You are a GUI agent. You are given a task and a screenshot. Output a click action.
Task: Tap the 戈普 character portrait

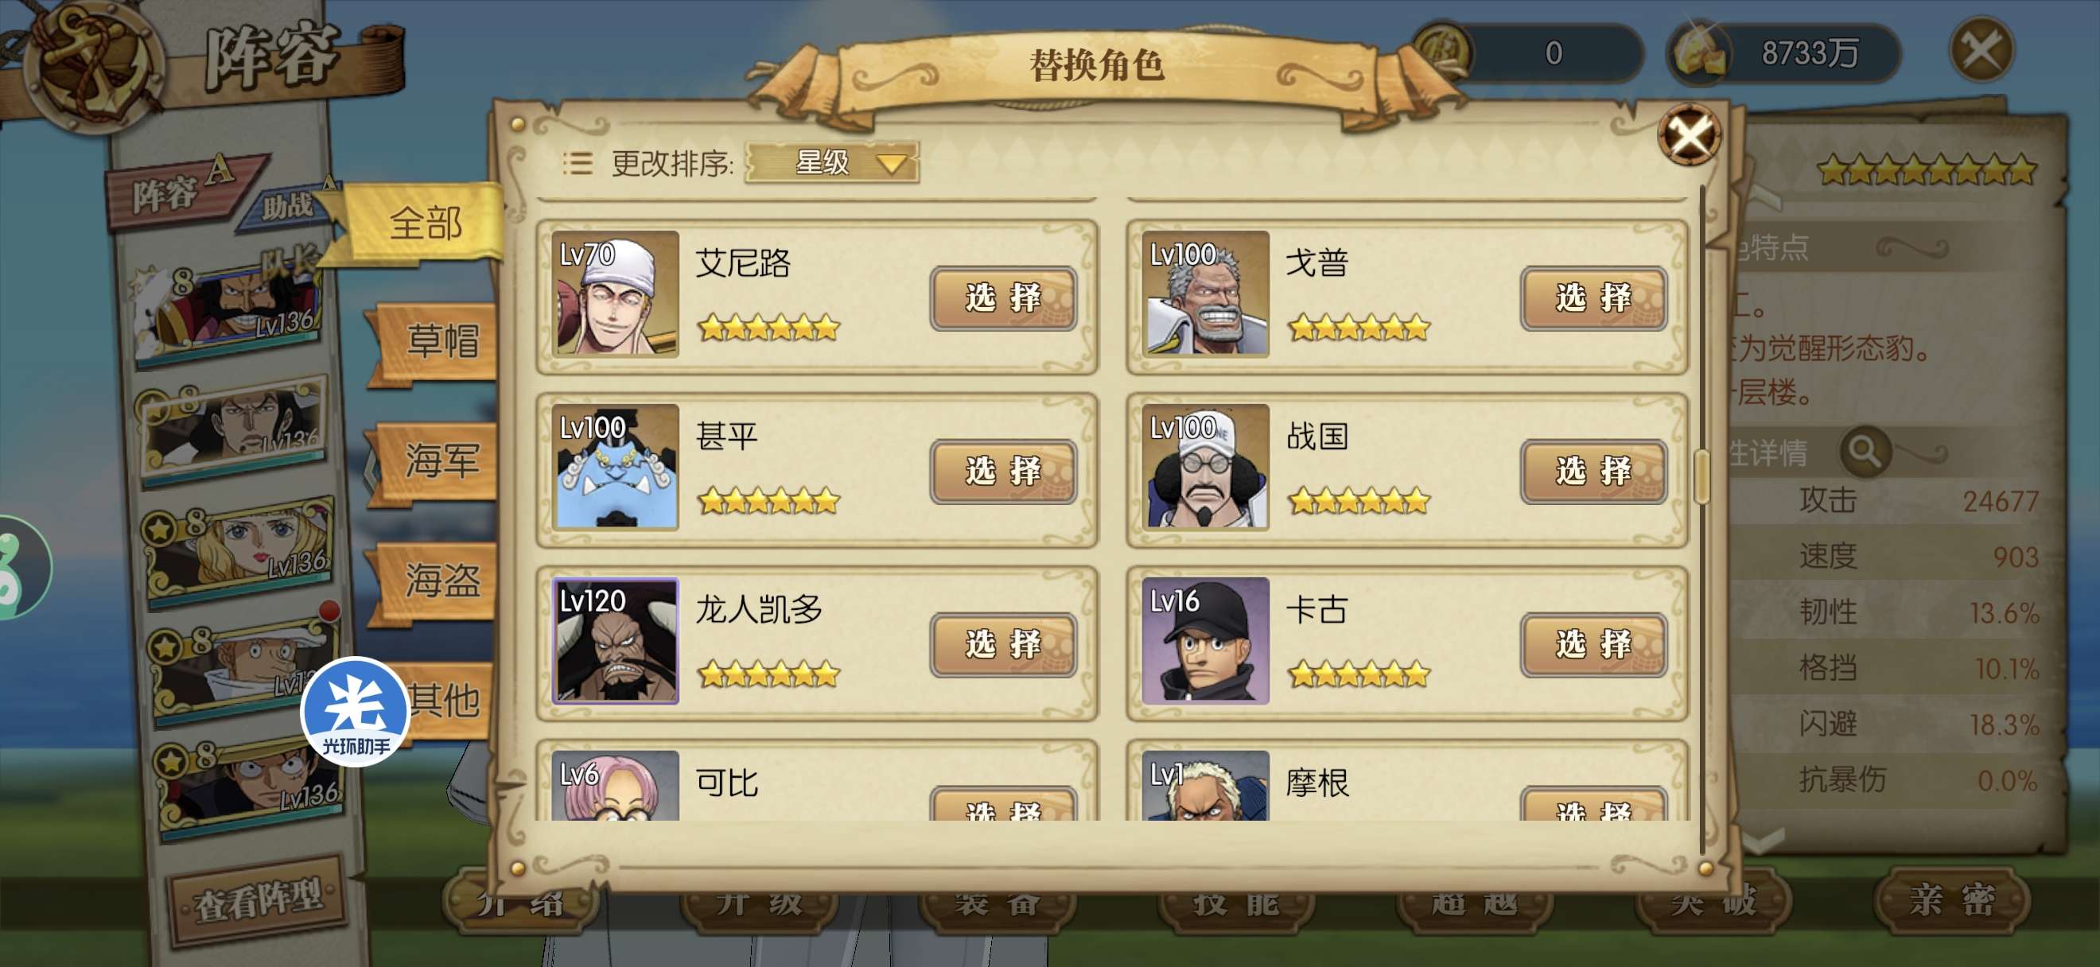[x=1206, y=294]
